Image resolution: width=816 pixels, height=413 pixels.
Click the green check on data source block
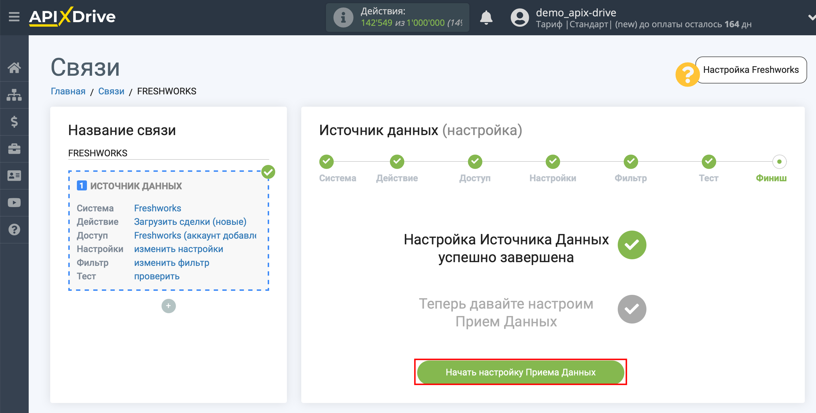[x=268, y=172]
